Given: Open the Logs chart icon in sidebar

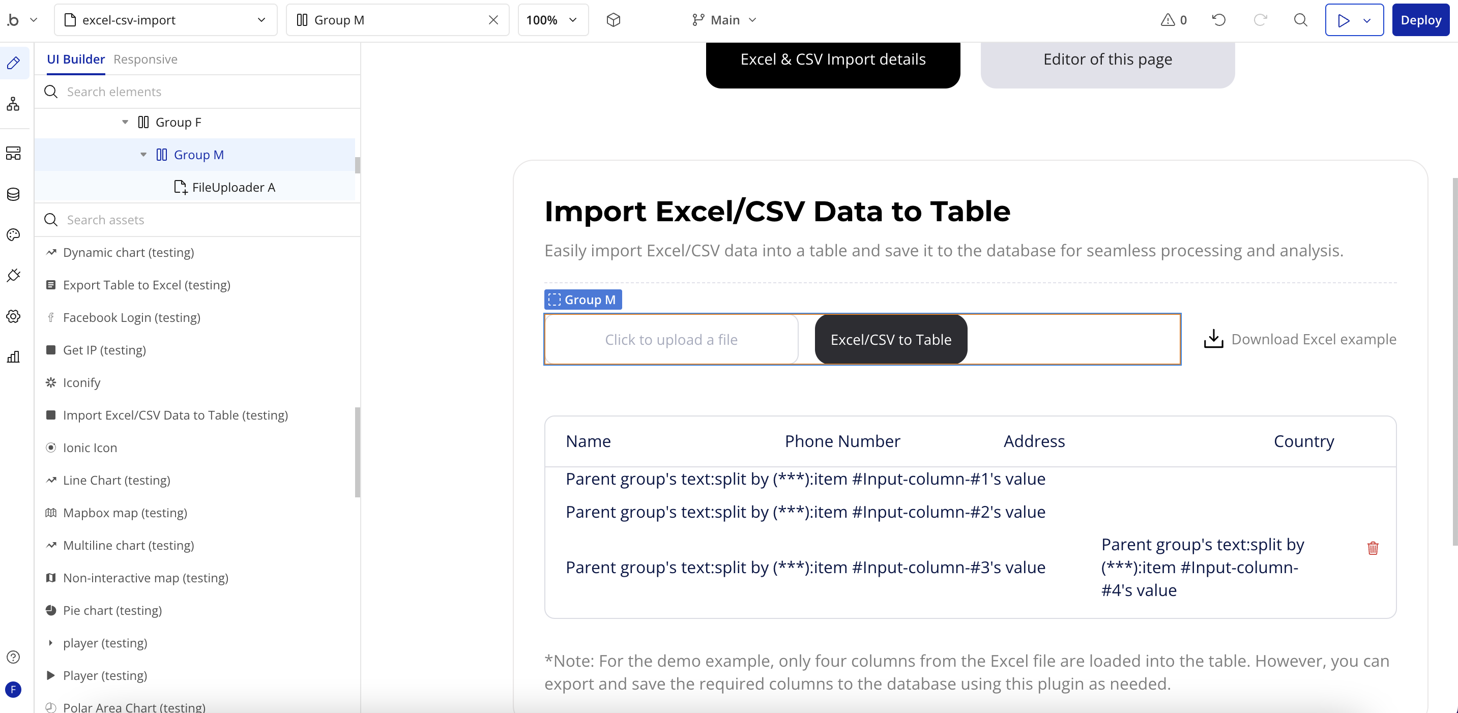Looking at the screenshot, I should point(14,357).
